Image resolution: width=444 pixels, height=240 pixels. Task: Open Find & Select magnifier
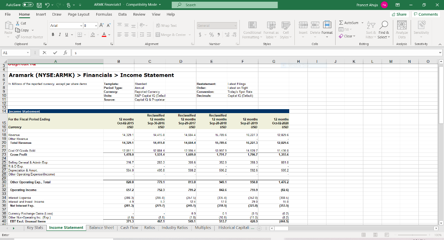click(384, 30)
